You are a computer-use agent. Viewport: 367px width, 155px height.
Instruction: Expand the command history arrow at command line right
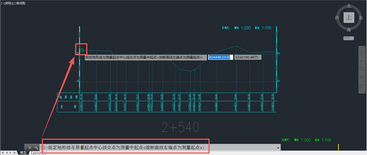pos(278,148)
